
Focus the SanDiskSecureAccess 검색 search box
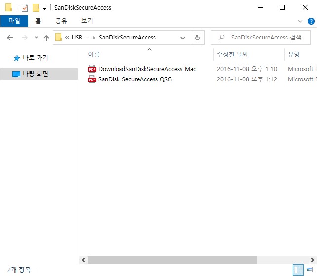[261, 38]
